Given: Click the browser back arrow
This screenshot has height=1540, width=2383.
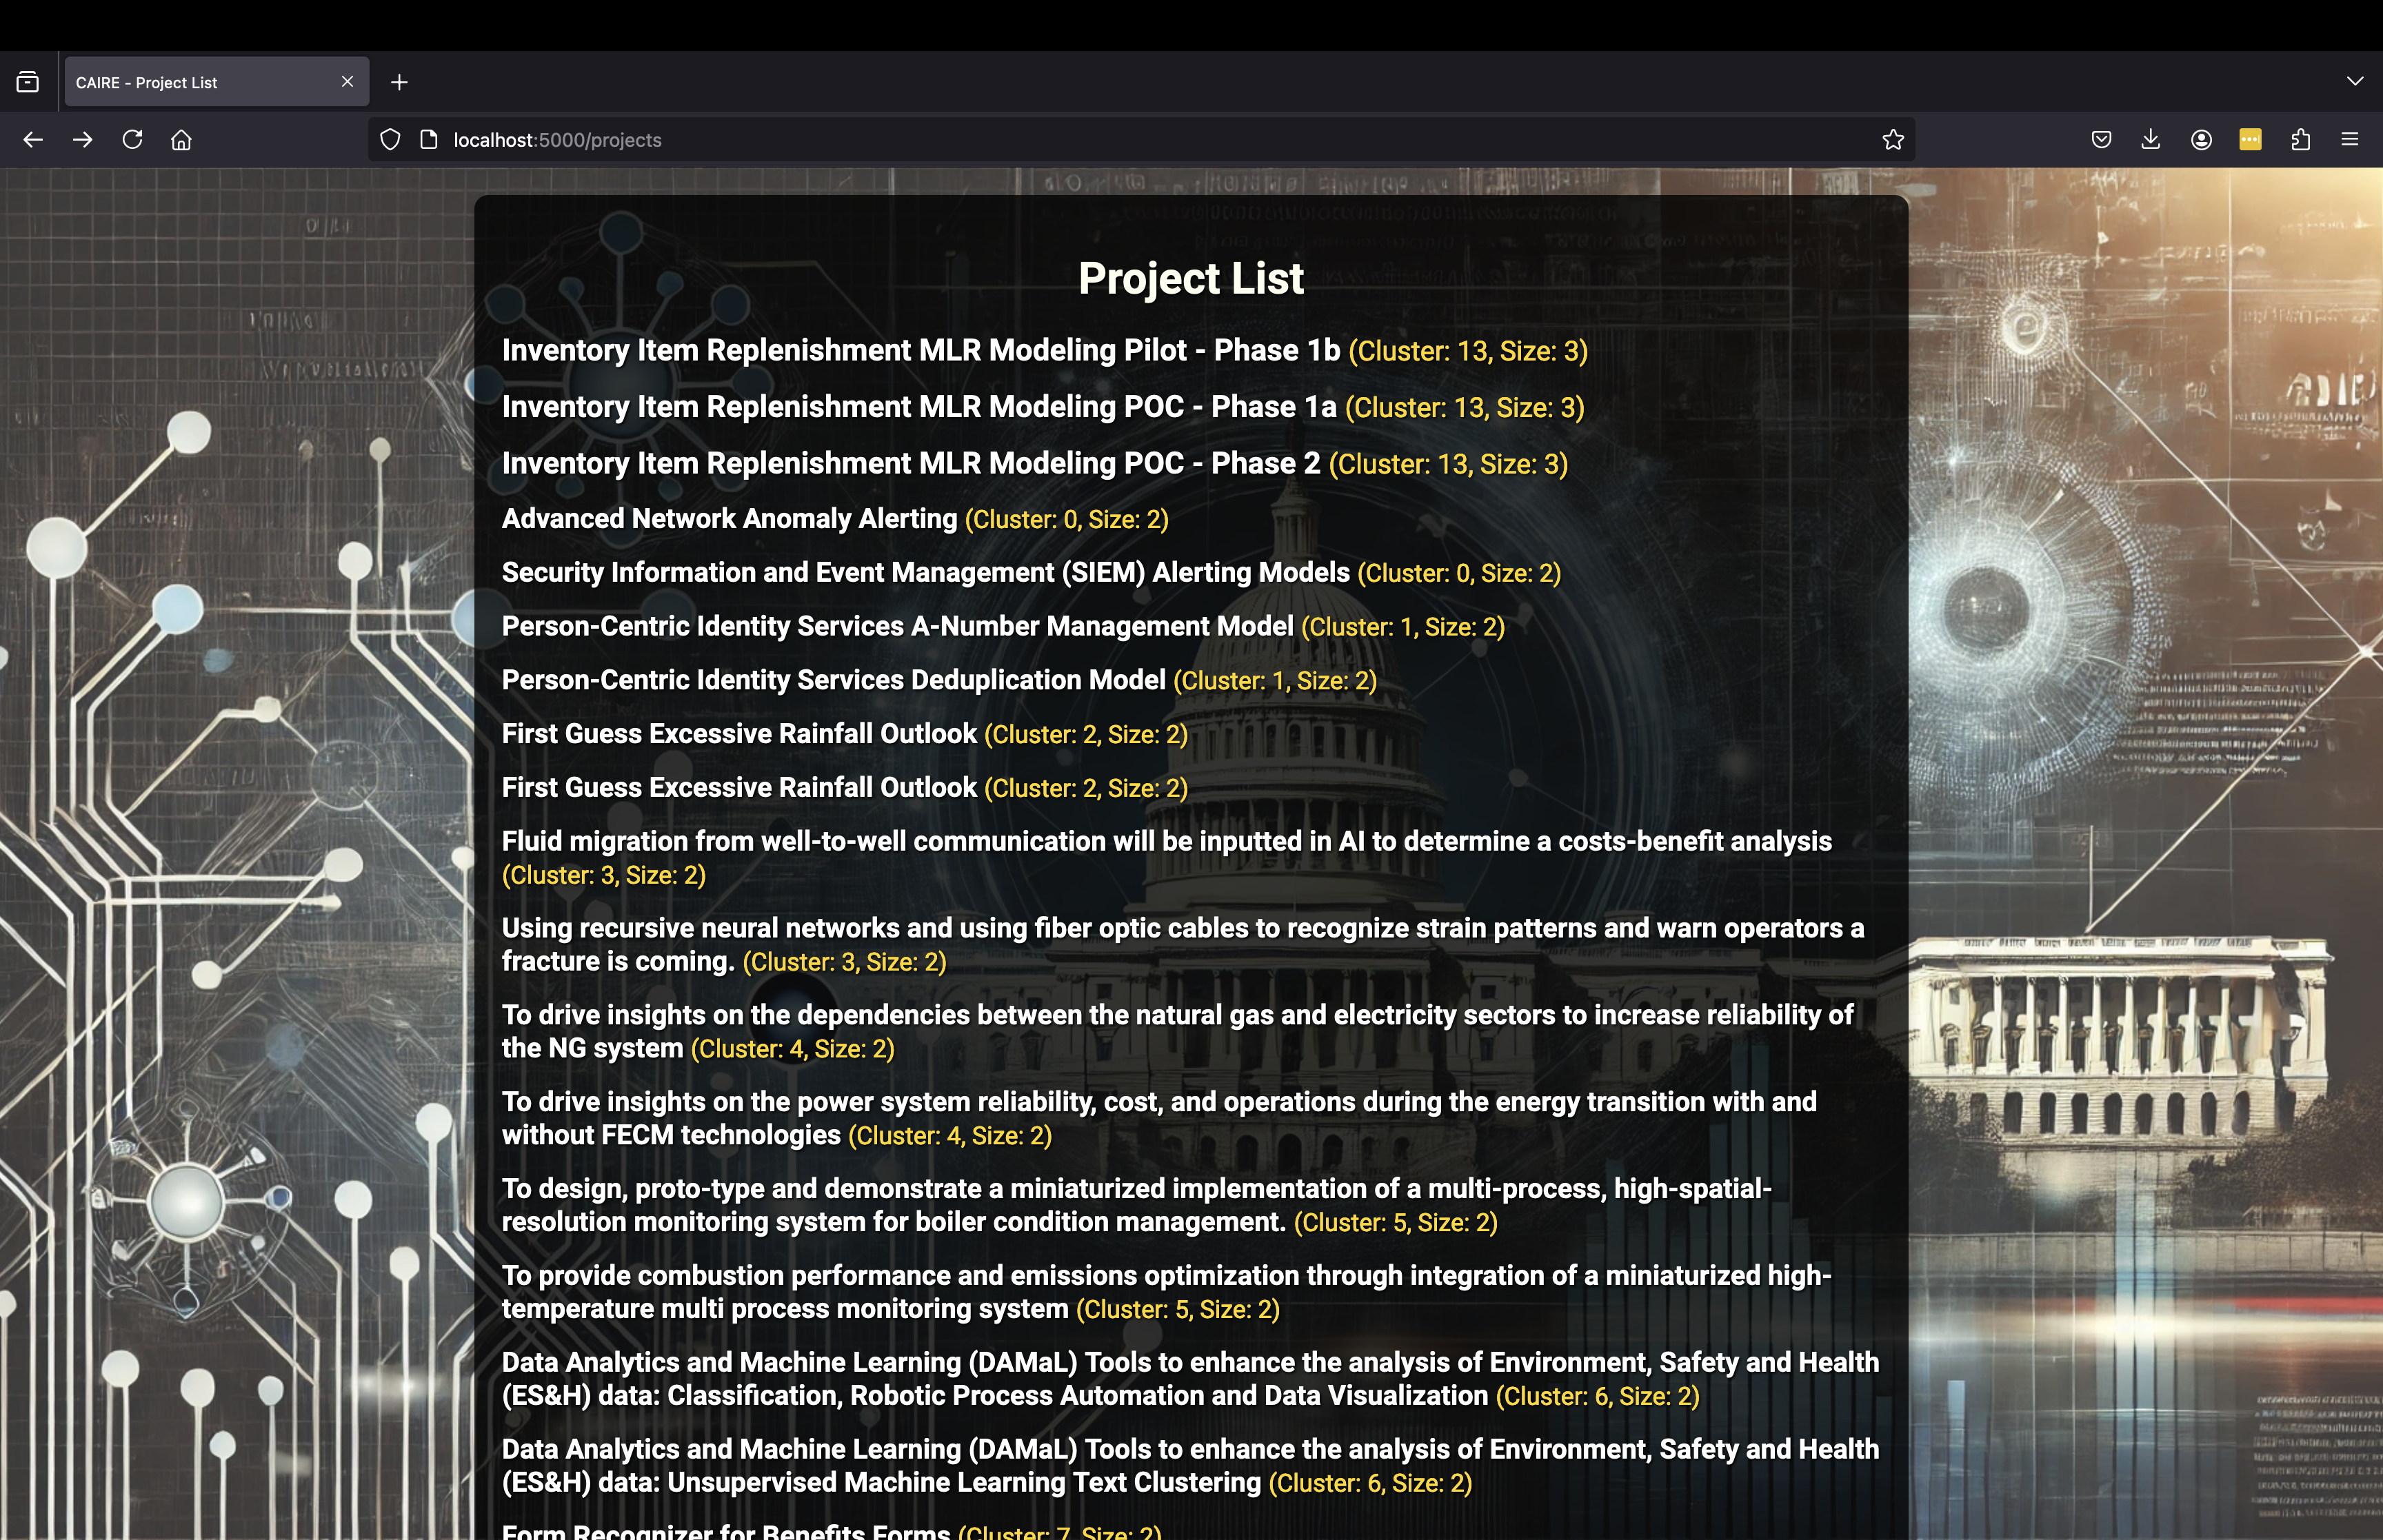Looking at the screenshot, I should pyautogui.click(x=33, y=140).
